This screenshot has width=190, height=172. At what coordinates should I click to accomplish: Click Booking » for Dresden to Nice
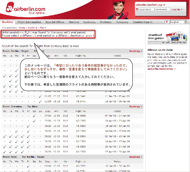click(x=136, y=107)
